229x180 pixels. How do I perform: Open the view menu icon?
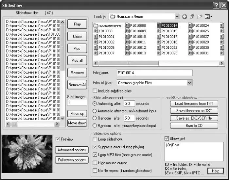(208, 16)
